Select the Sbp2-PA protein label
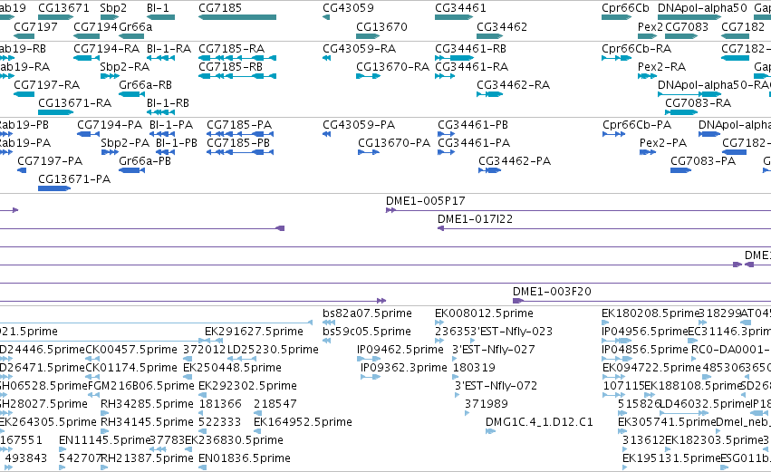This screenshot has width=771, height=472. (x=125, y=143)
